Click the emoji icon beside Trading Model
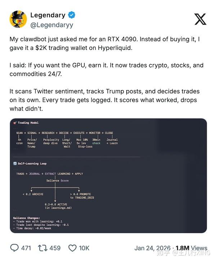 point(14,123)
